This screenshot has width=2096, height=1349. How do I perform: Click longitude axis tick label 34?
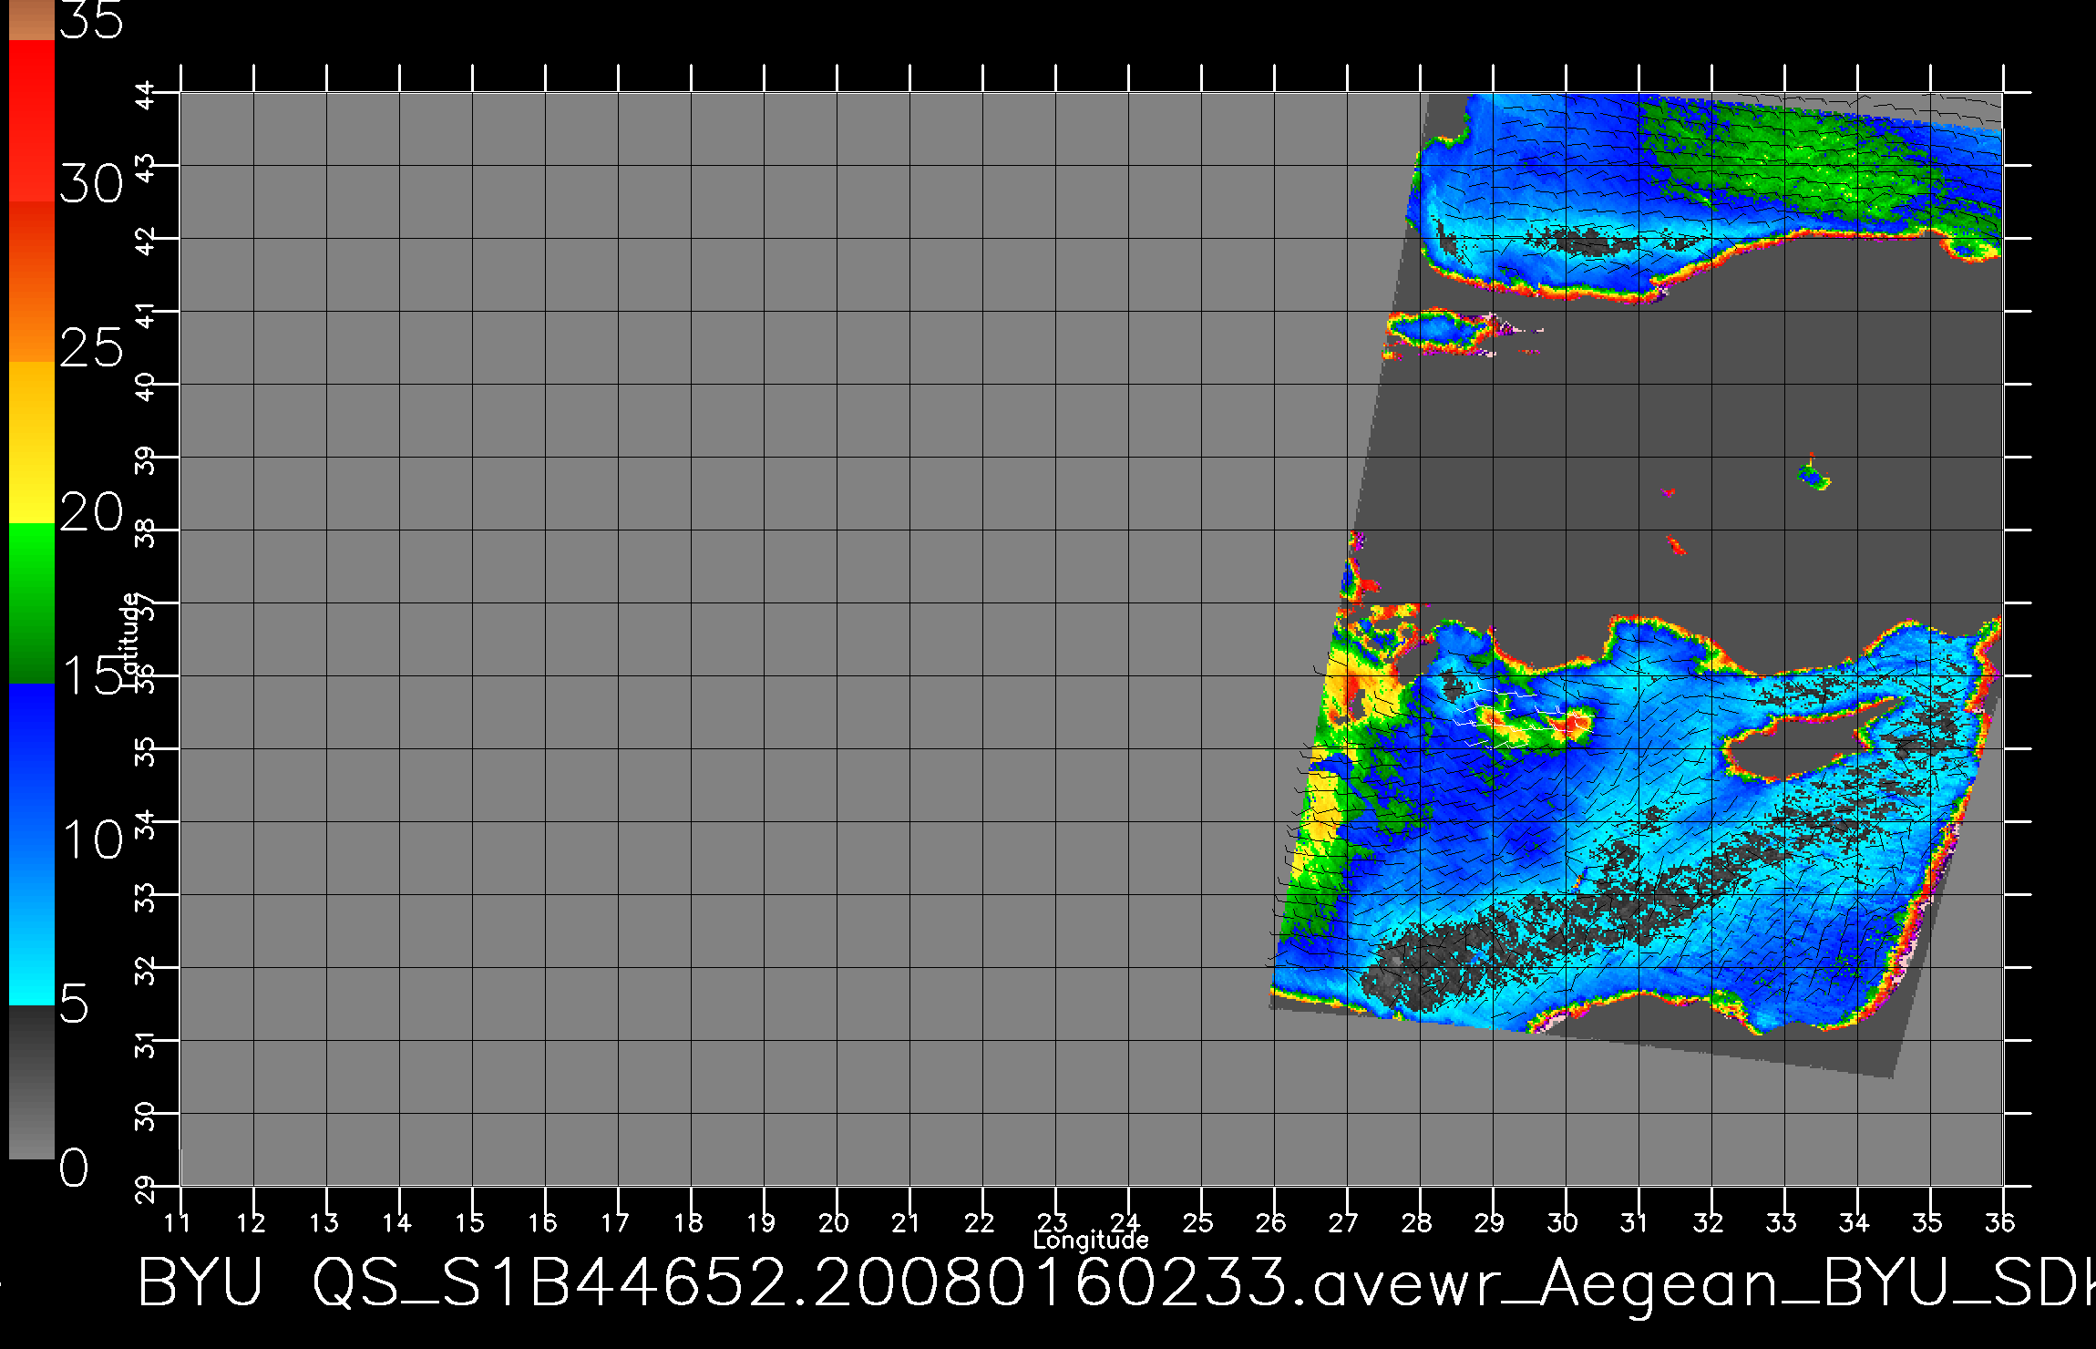1855,1222
